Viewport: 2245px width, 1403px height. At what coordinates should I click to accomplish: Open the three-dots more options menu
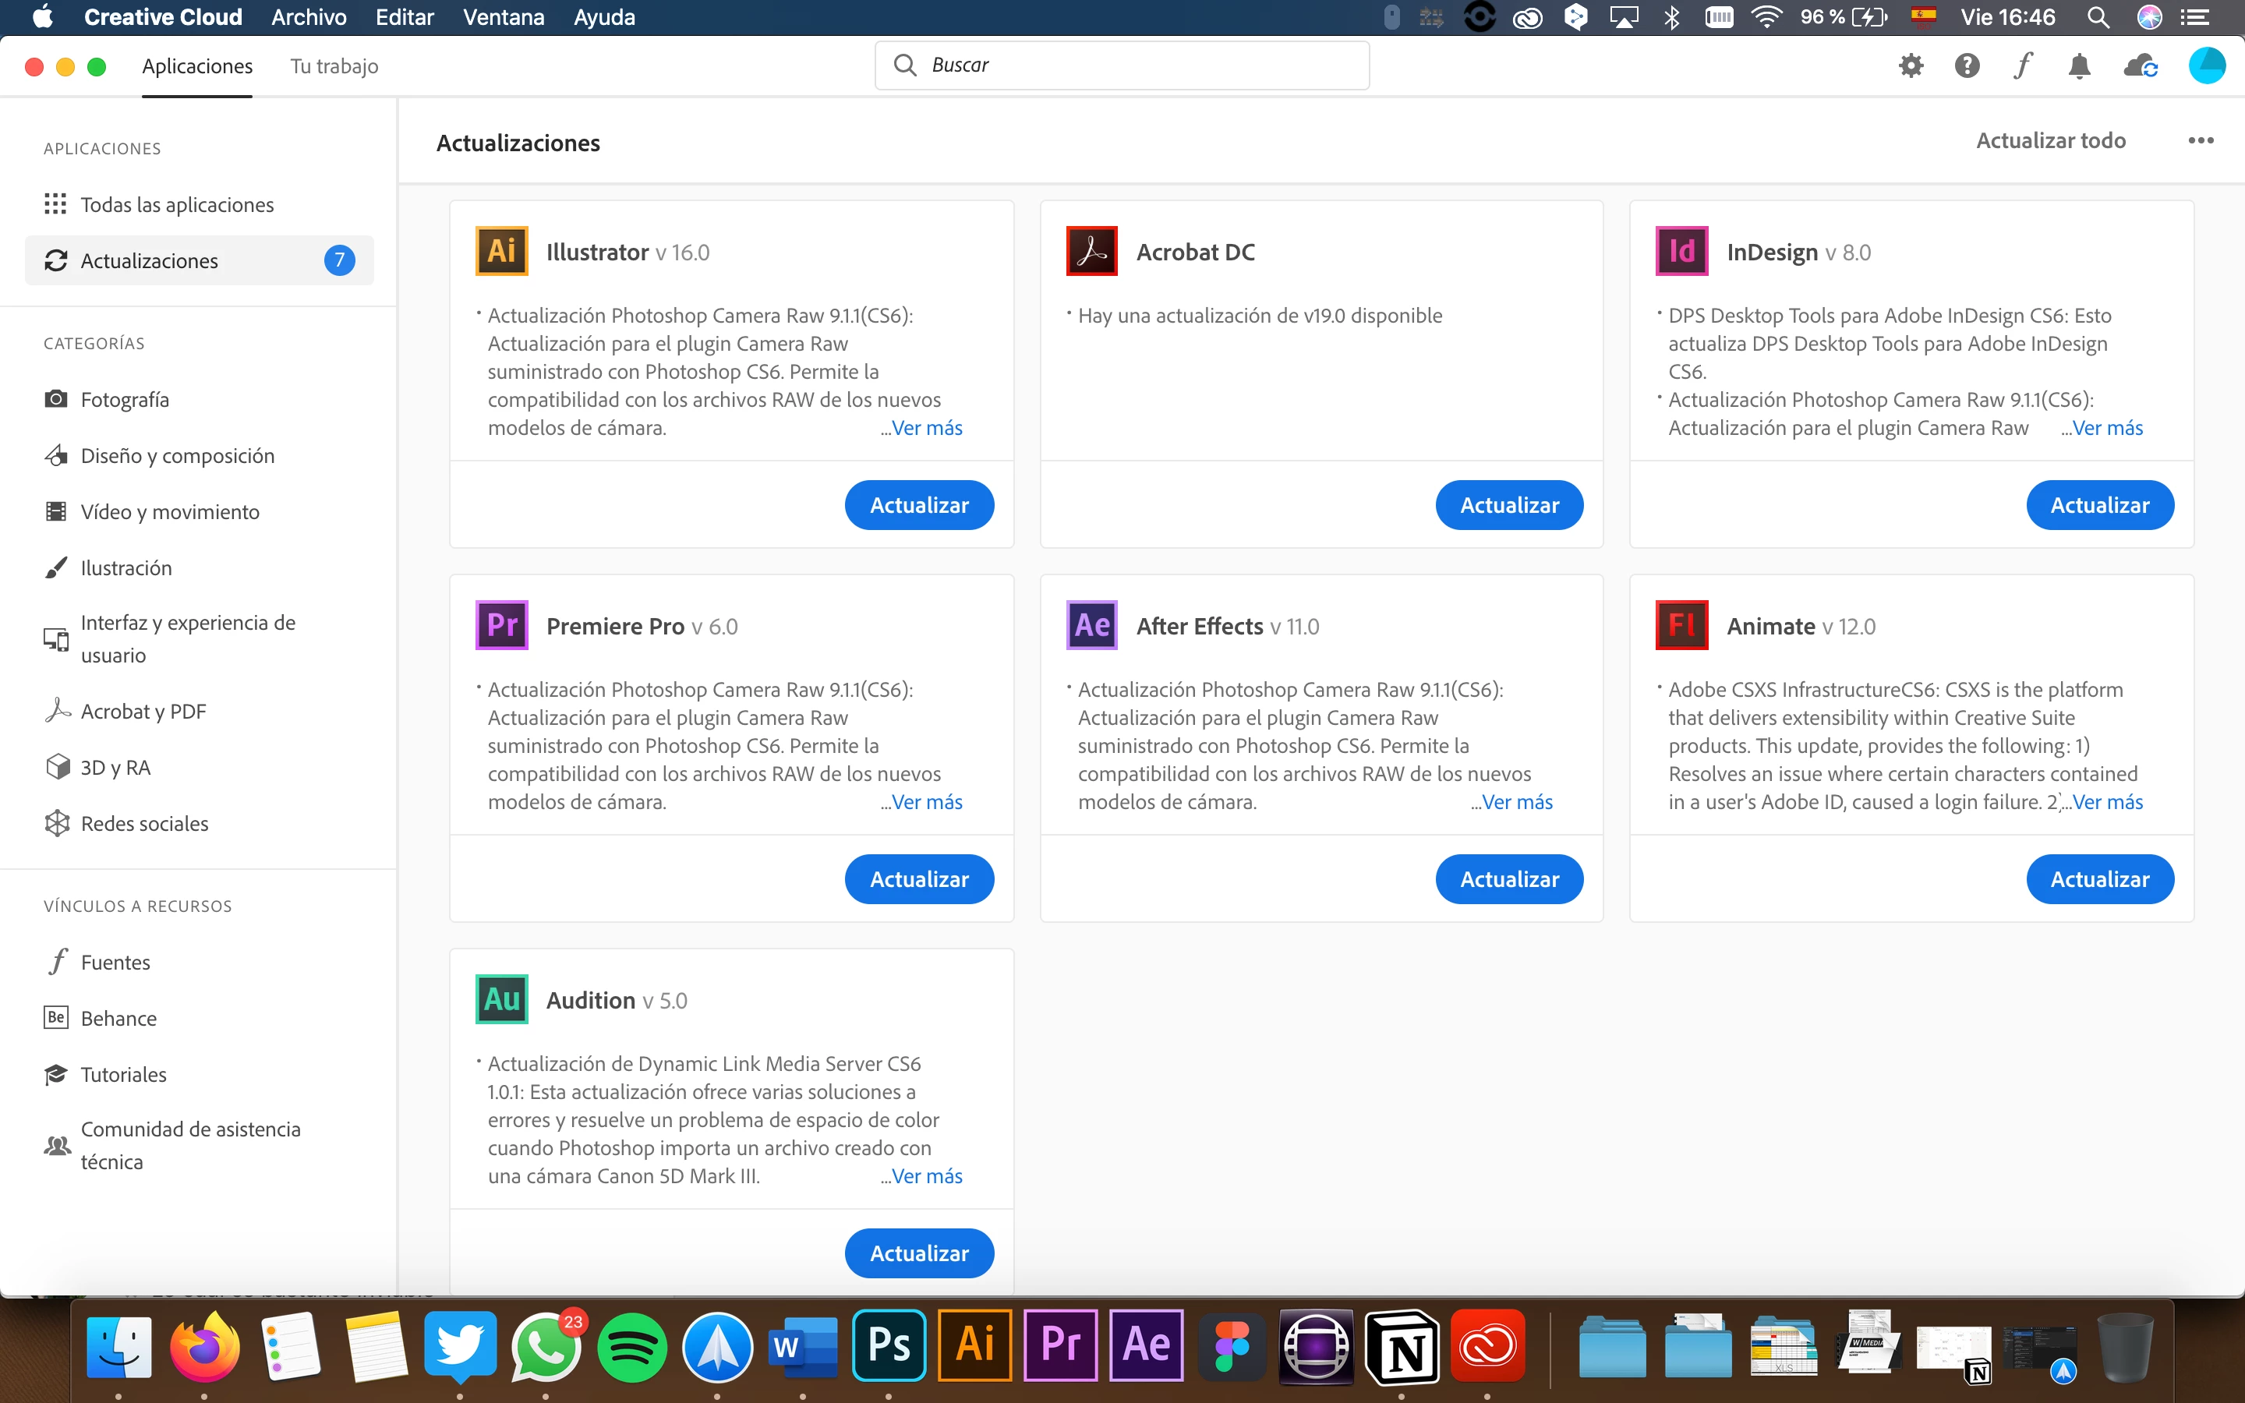(x=2201, y=141)
